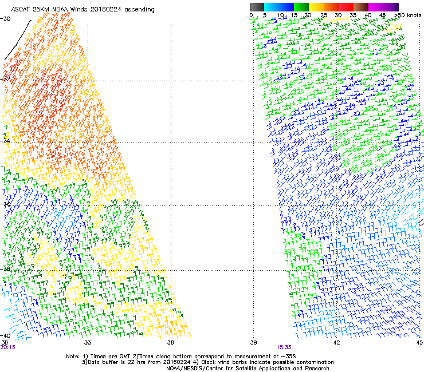
Task: Click the "10" label under the color scale
Action: pos(280,15)
